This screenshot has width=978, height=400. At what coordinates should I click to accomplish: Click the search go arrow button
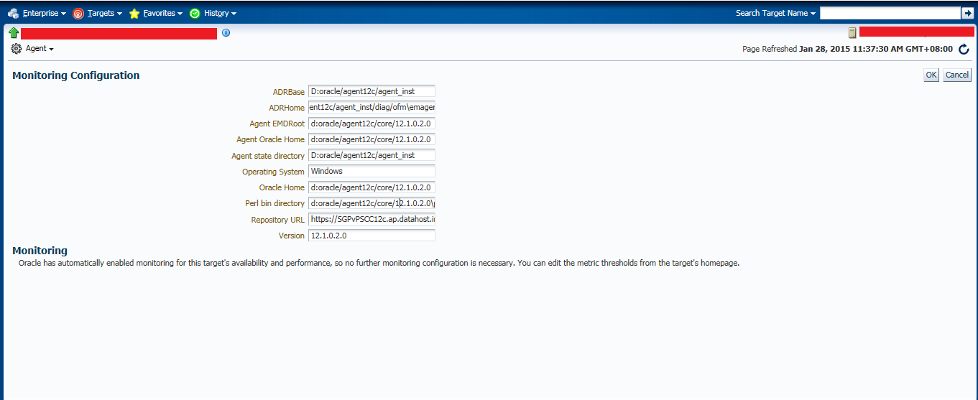point(967,13)
